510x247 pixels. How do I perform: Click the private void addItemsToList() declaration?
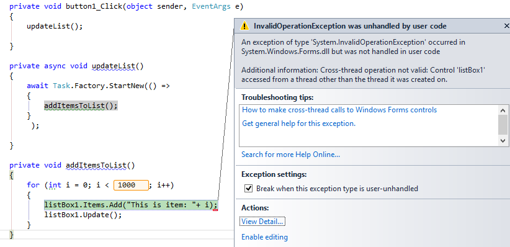pos(72,165)
